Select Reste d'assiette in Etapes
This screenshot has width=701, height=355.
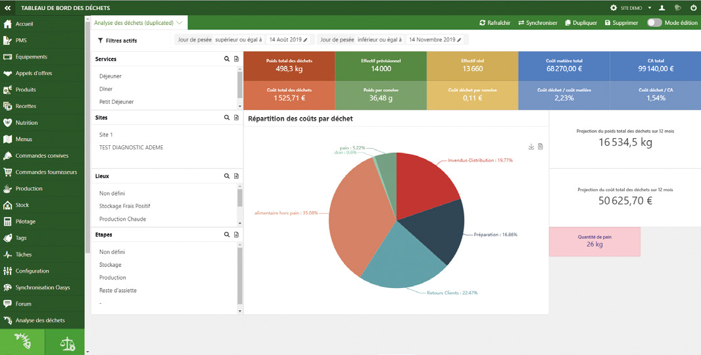point(118,291)
